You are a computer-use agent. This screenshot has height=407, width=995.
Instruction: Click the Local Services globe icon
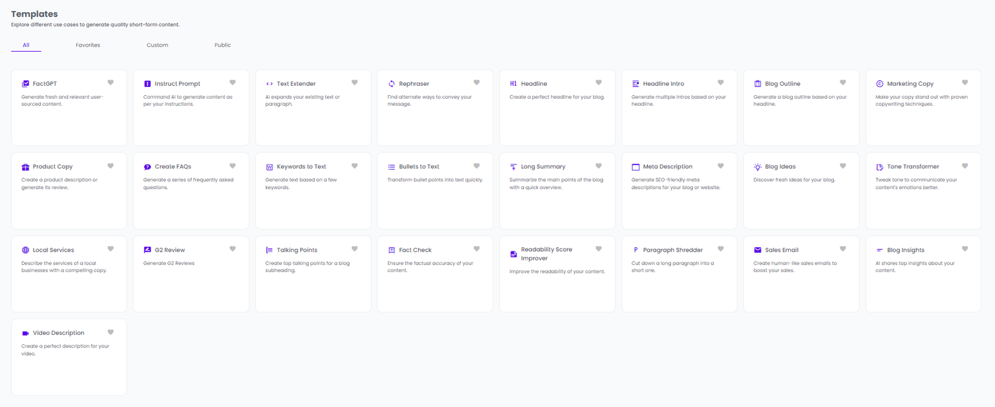(25, 250)
